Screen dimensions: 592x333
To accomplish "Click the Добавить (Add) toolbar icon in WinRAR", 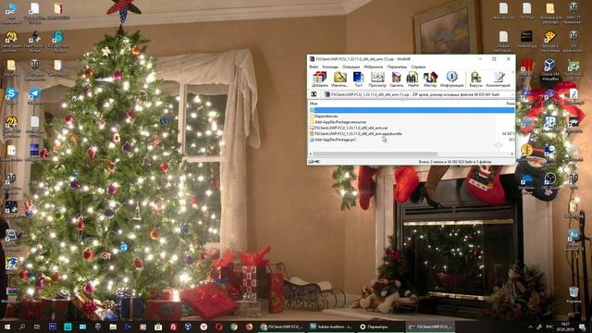I will (x=319, y=80).
